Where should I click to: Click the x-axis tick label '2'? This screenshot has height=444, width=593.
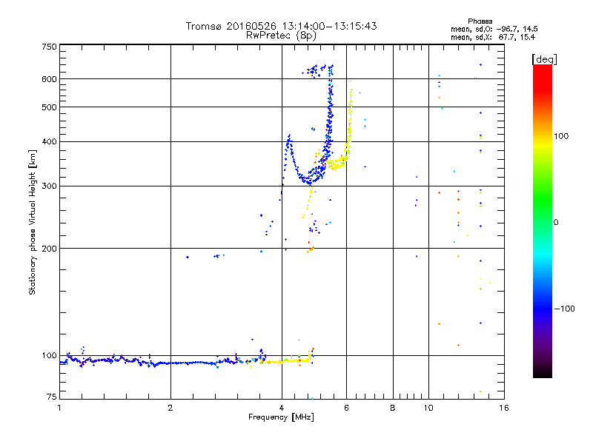tap(170, 408)
